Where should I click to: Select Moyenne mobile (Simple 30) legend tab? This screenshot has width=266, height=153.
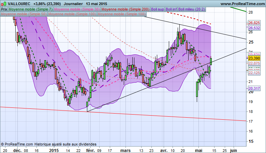(77, 9)
